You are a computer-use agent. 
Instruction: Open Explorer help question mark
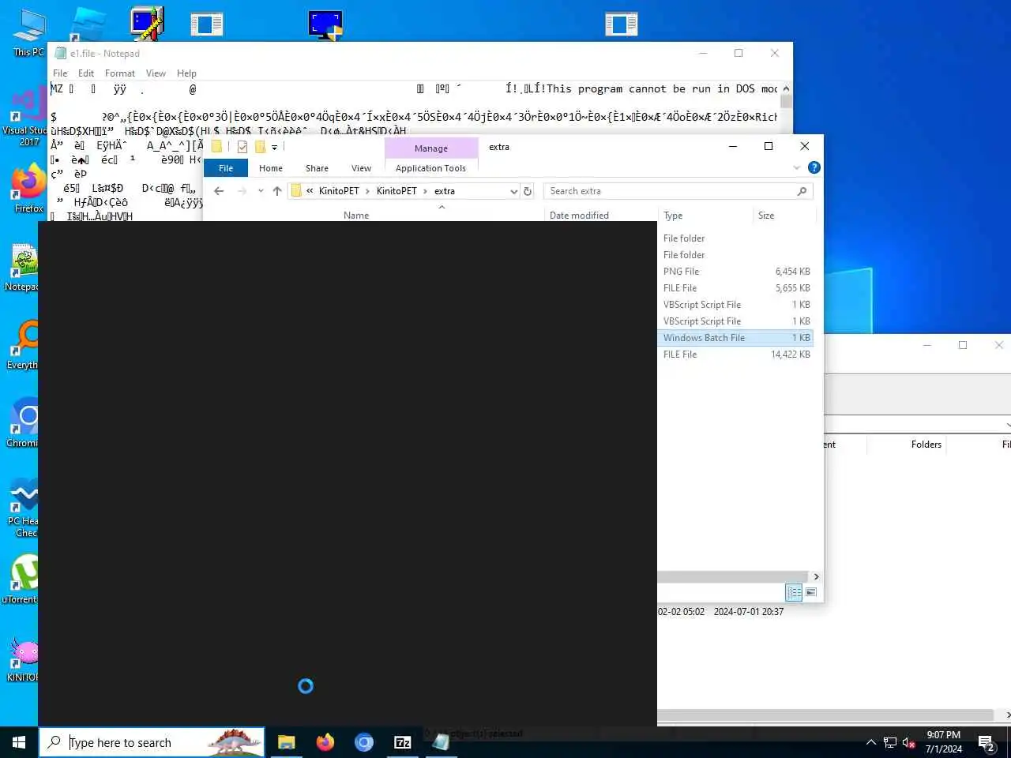814,167
